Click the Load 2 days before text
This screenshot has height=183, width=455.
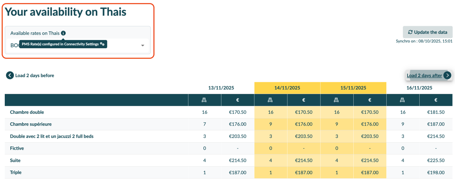[35, 75]
